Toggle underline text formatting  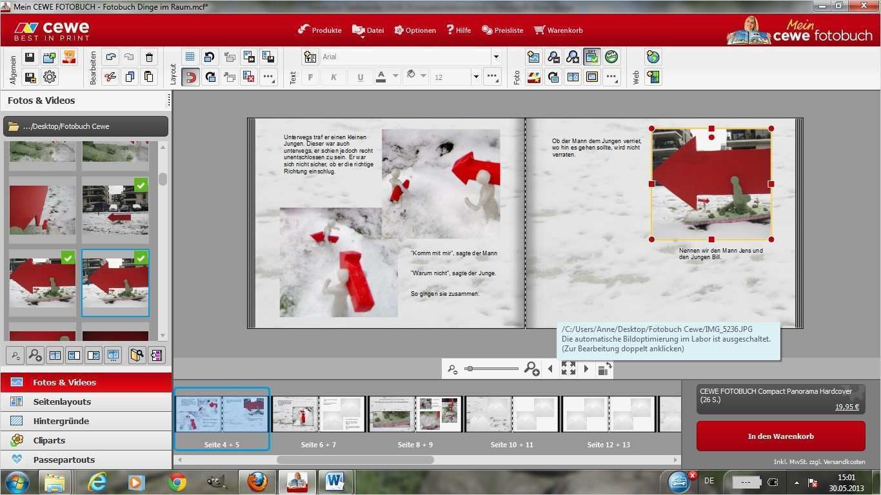coord(360,77)
